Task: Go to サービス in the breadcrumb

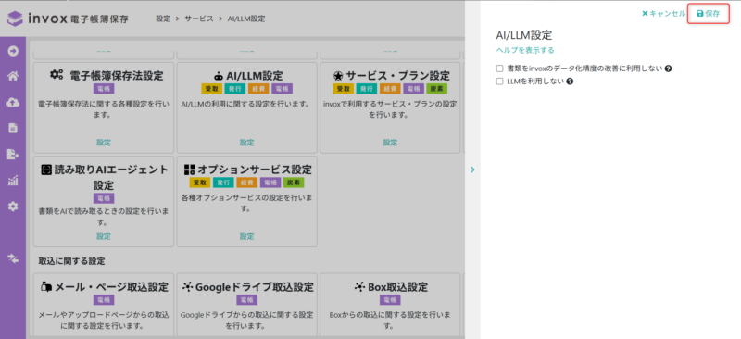Action: pos(199,19)
